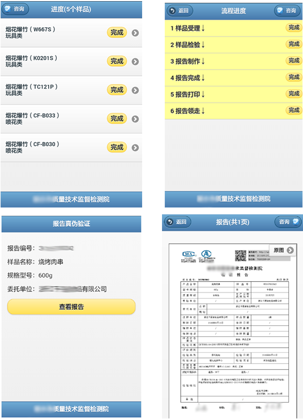Image resolution: width=303 pixels, height=419 pixels.
Task: Tap footer 质量技术监督检测院 on 进度 screen
Action: pyautogui.click(x=71, y=200)
